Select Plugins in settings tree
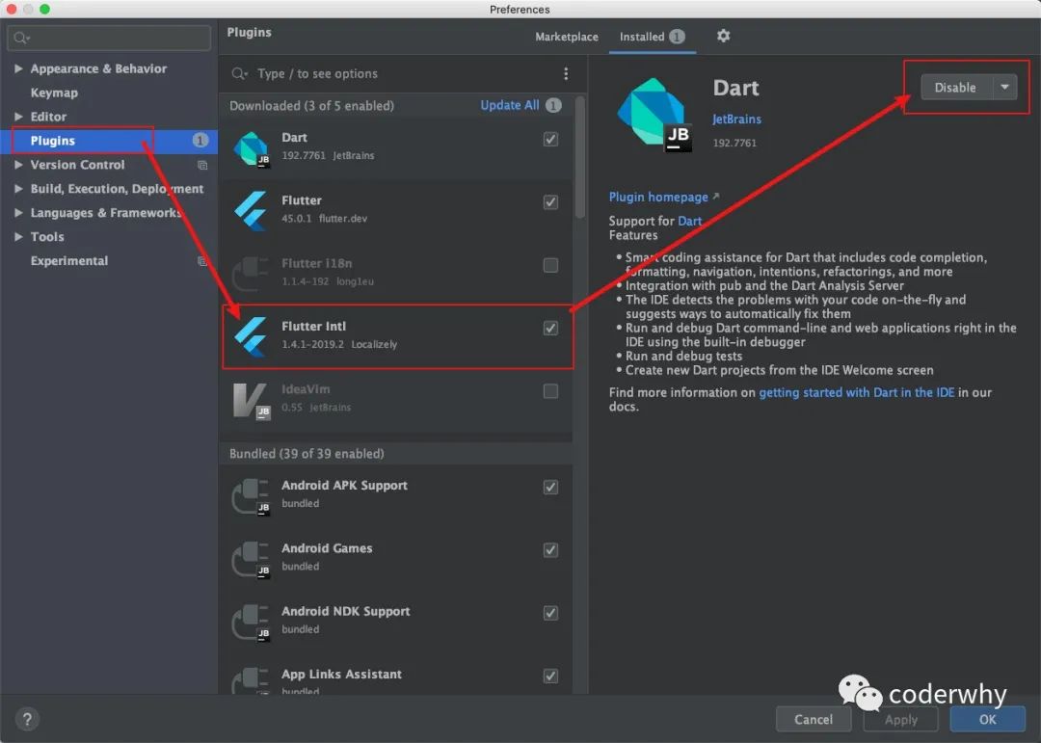This screenshot has height=743, width=1041. [x=109, y=140]
